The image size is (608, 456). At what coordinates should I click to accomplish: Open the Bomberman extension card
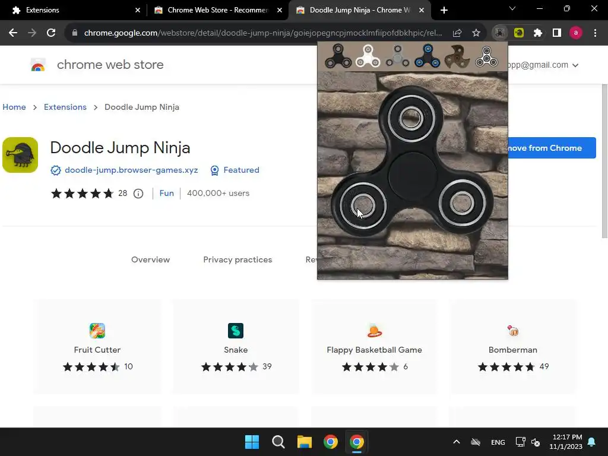coord(513,347)
